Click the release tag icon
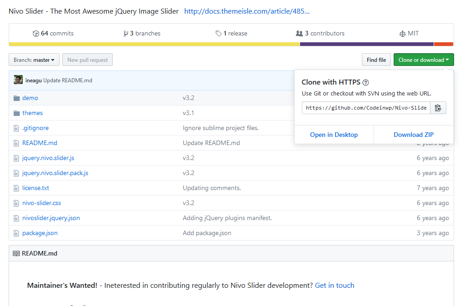This screenshot has height=306, width=475. [x=219, y=34]
